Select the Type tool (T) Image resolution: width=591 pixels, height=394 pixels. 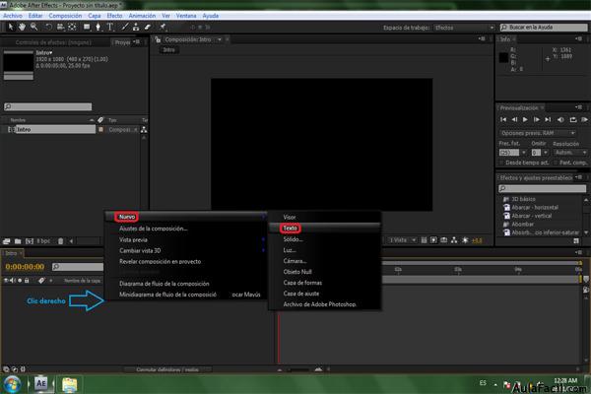pyautogui.click(x=110, y=27)
